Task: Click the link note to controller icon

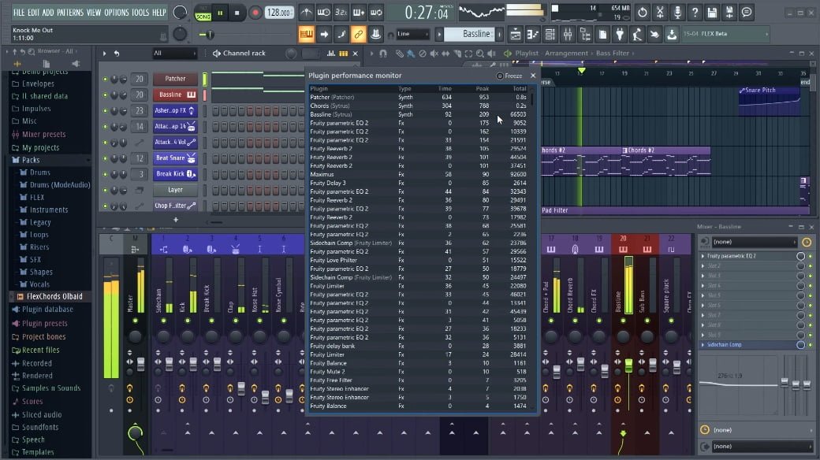Action: [359, 35]
